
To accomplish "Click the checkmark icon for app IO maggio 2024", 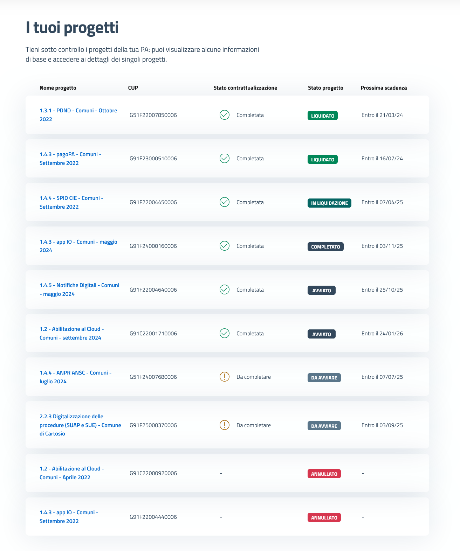I will click(224, 246).
